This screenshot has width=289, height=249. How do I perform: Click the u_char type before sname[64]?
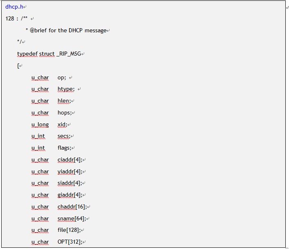40,219
